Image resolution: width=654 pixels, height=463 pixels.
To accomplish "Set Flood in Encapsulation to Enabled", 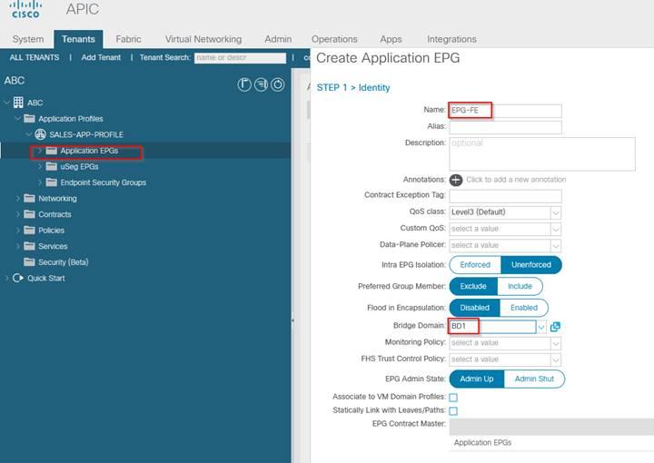I will pos(524,308).
